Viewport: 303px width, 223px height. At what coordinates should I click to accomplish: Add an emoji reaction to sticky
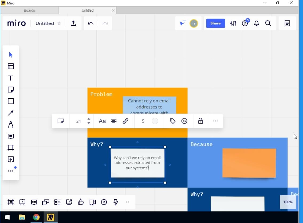click(184, 121)
